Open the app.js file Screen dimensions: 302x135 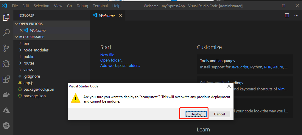52,83
